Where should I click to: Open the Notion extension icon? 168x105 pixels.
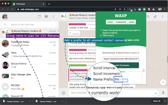coord(149,9)
